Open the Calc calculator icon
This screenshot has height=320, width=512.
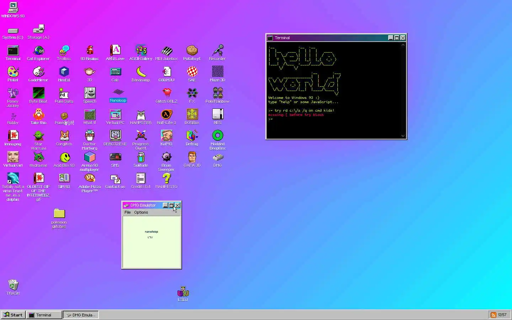point(115,74)
